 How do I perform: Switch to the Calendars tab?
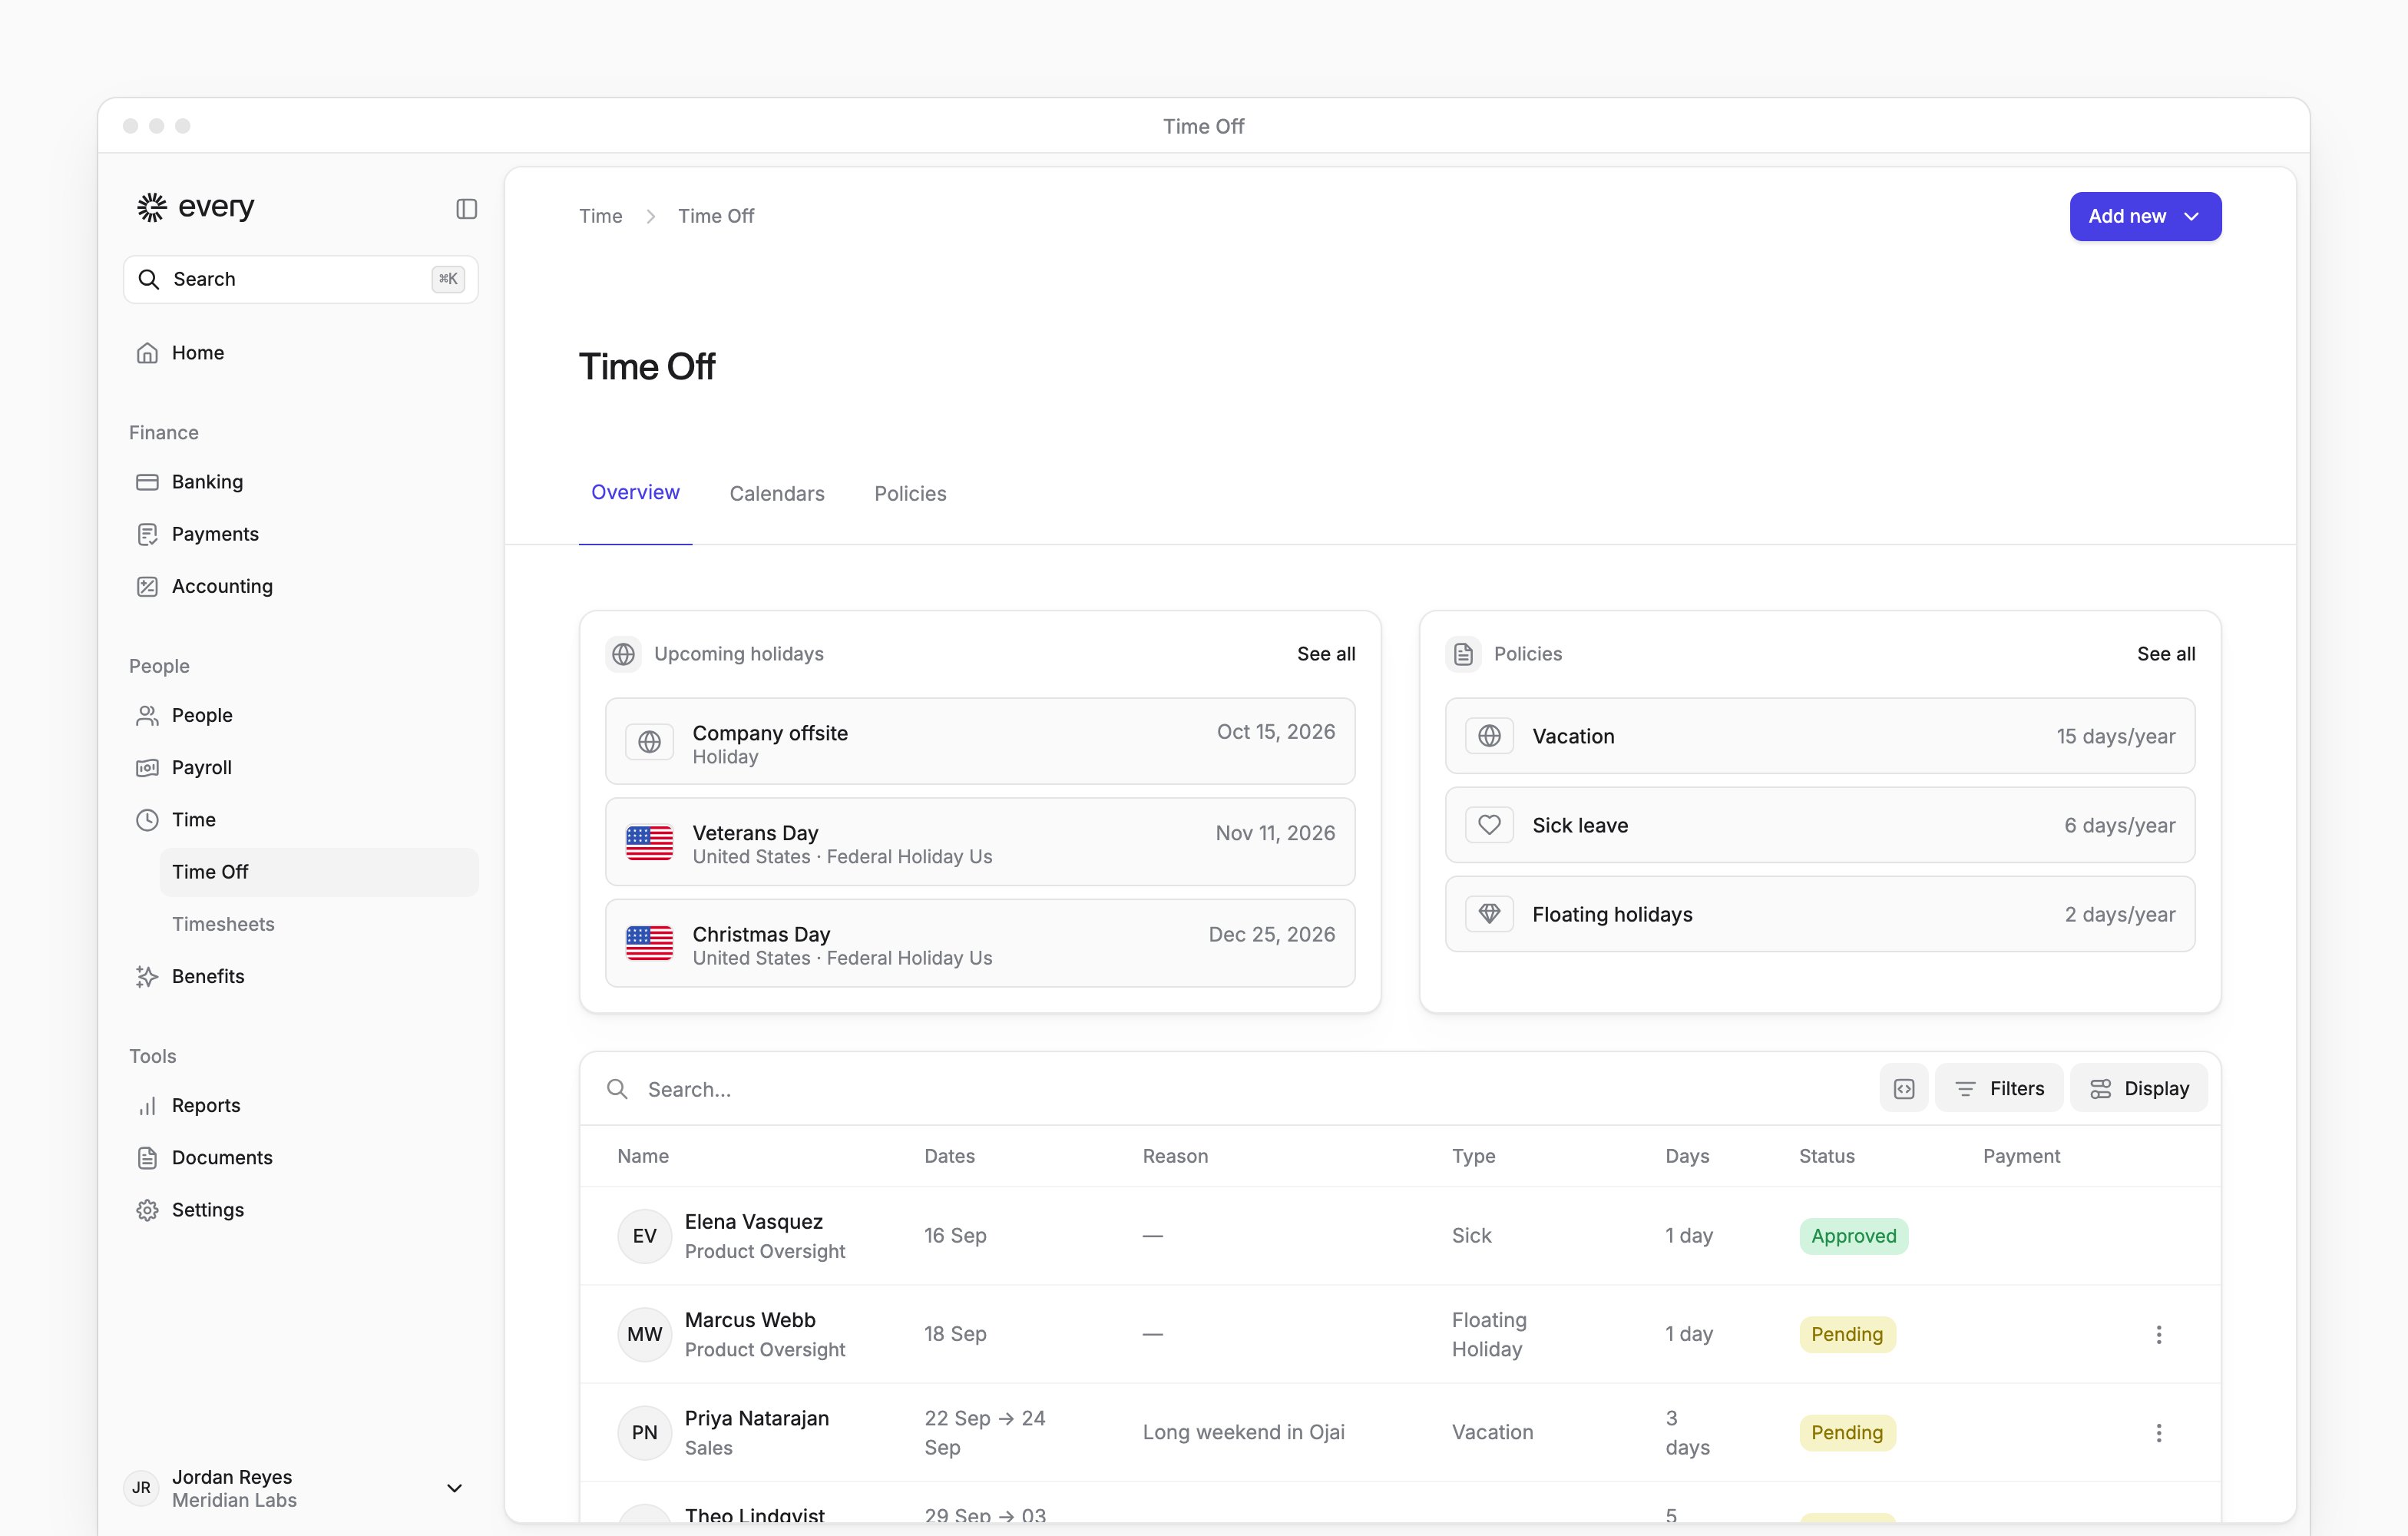click(x=777, y=493)
